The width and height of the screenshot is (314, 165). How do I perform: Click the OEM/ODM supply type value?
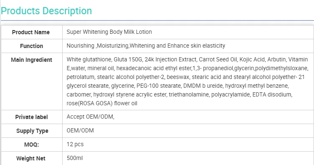(80, 131)
